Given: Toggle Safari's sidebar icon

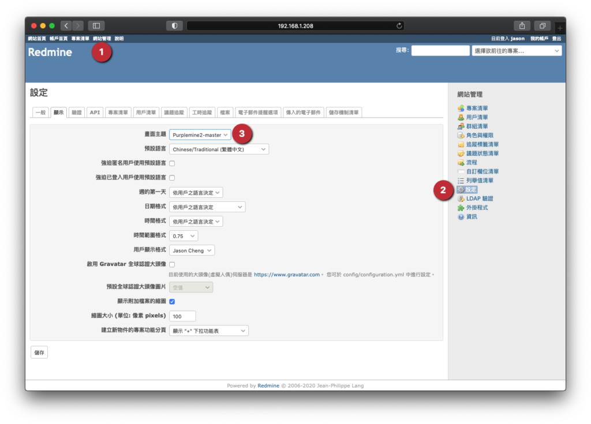Looking at the screenshot, I should click(x=96, y=25).
